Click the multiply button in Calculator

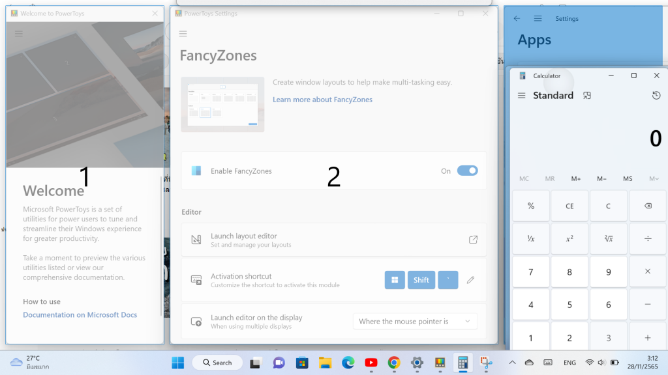click(x=648, y=271)
